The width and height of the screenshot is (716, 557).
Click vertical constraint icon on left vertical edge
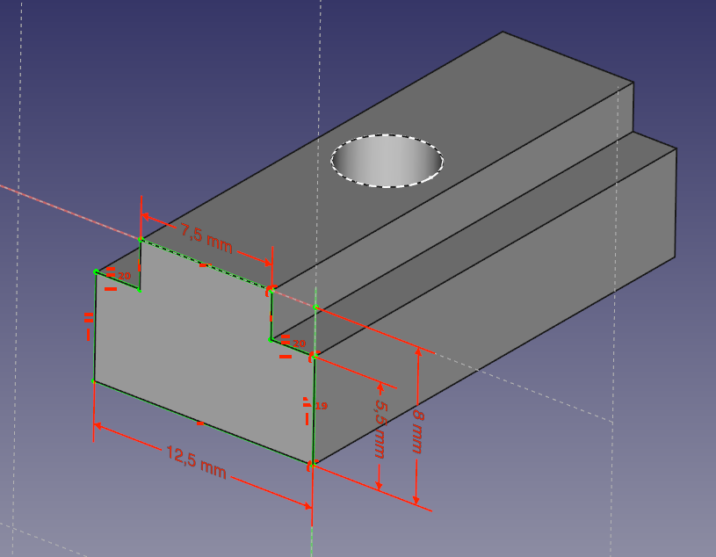click(89, 334)
